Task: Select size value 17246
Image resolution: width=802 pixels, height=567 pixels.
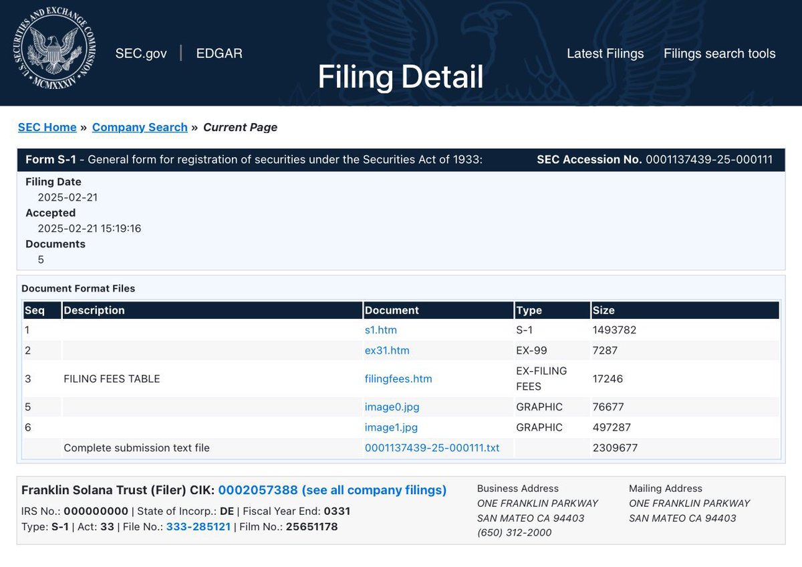Action: [x=608, y=378]
